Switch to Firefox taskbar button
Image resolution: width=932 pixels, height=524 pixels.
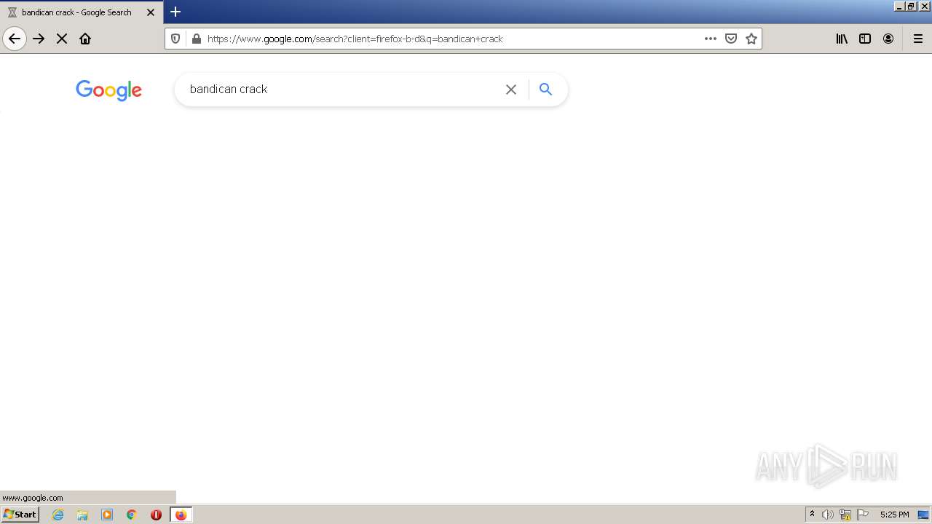coord(181,515)
